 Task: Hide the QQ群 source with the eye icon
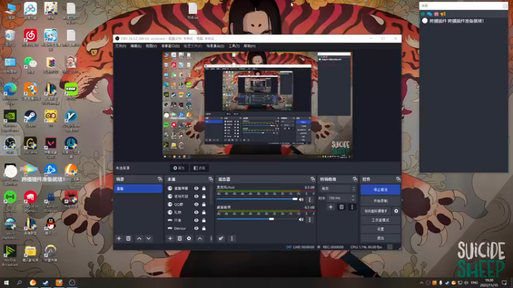(196, 204)
